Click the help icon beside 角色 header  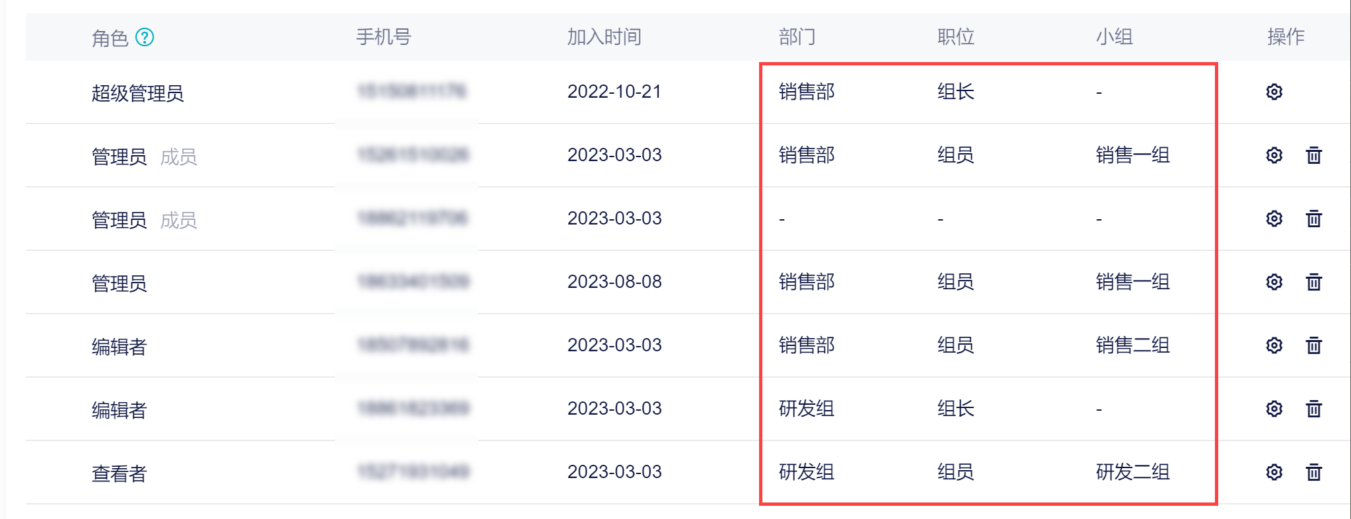tap(145, 38)
